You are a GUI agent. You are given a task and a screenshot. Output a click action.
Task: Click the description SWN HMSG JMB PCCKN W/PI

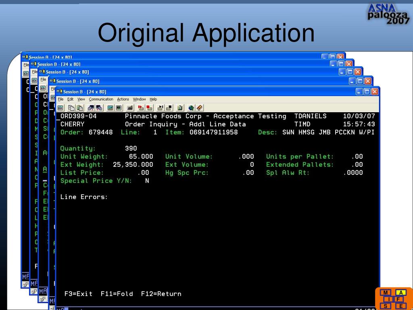tap(328, 132)
